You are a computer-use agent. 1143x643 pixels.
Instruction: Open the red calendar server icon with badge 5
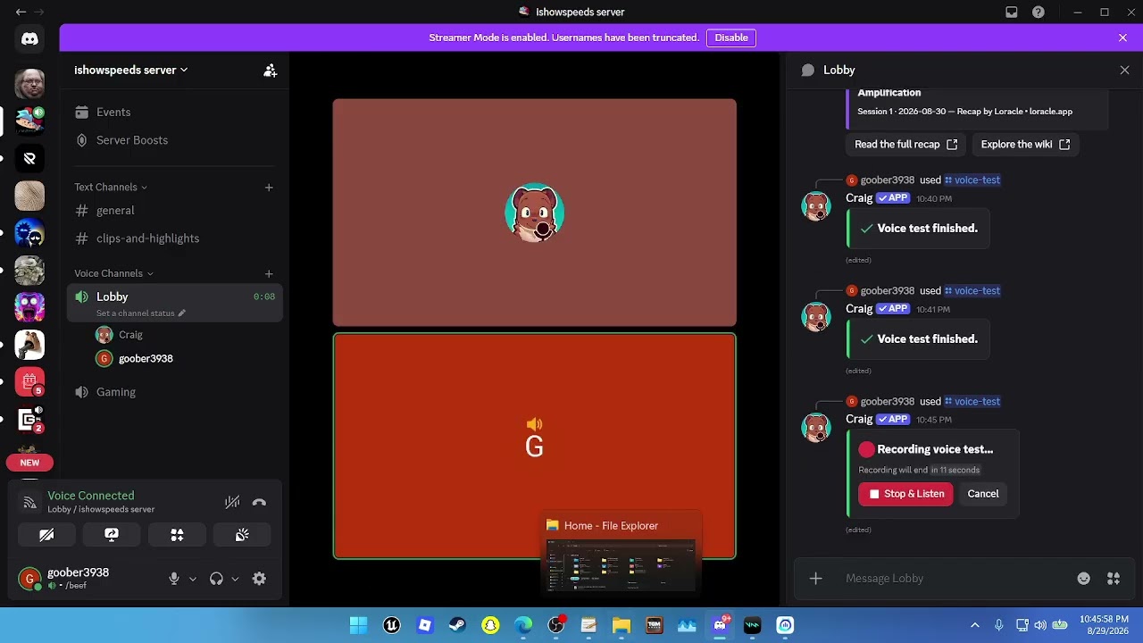click(x=29, y=381)
